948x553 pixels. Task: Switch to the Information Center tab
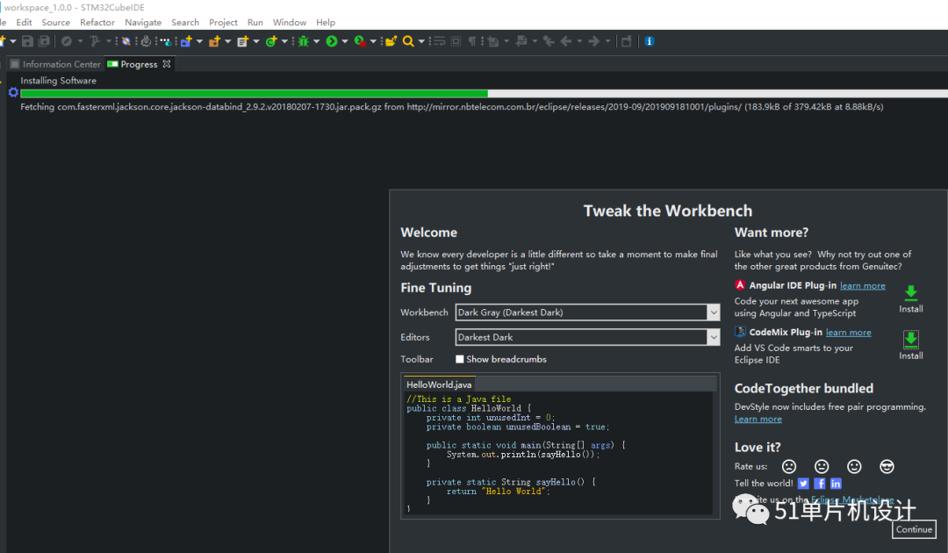pyautogui.click(x=55, y=64)
